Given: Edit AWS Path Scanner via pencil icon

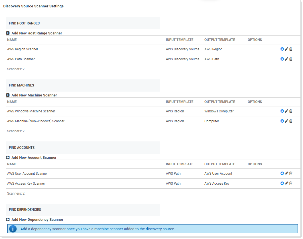Looking at the screenshot, I should (286, 59).
